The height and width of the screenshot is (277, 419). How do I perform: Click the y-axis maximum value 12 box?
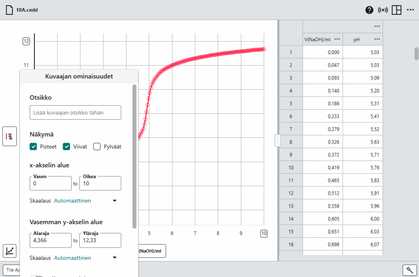pyautogui.click(x=26, y=41)
